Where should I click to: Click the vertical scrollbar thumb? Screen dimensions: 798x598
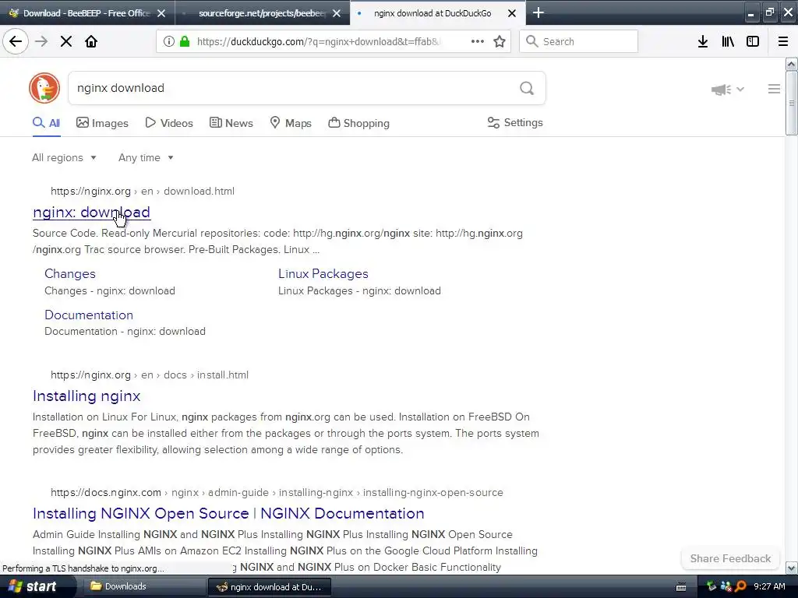(791, 104)
